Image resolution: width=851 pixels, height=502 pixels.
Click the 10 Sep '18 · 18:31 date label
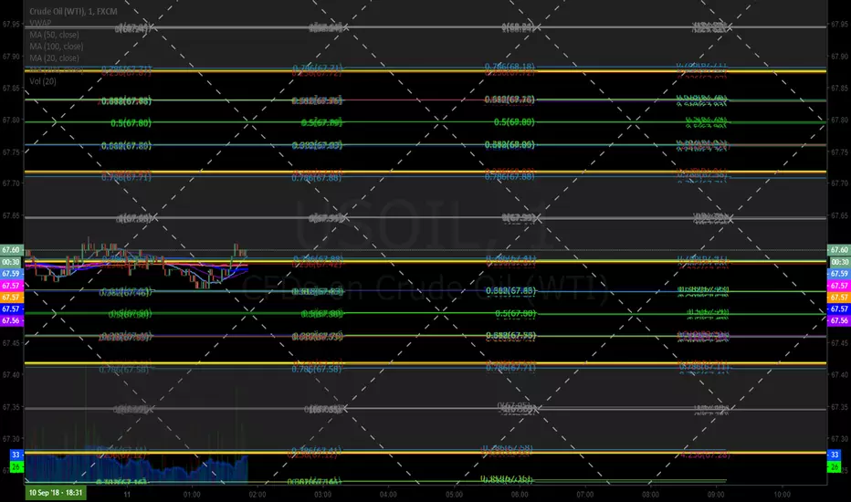[56, 493]
